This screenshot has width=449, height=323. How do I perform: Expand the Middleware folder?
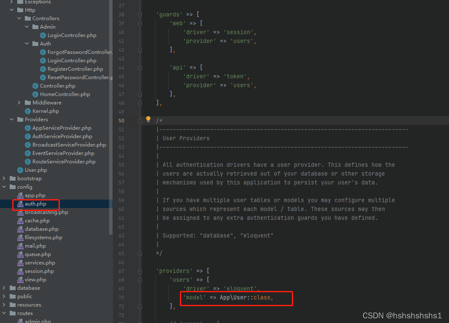coord(19,102)
